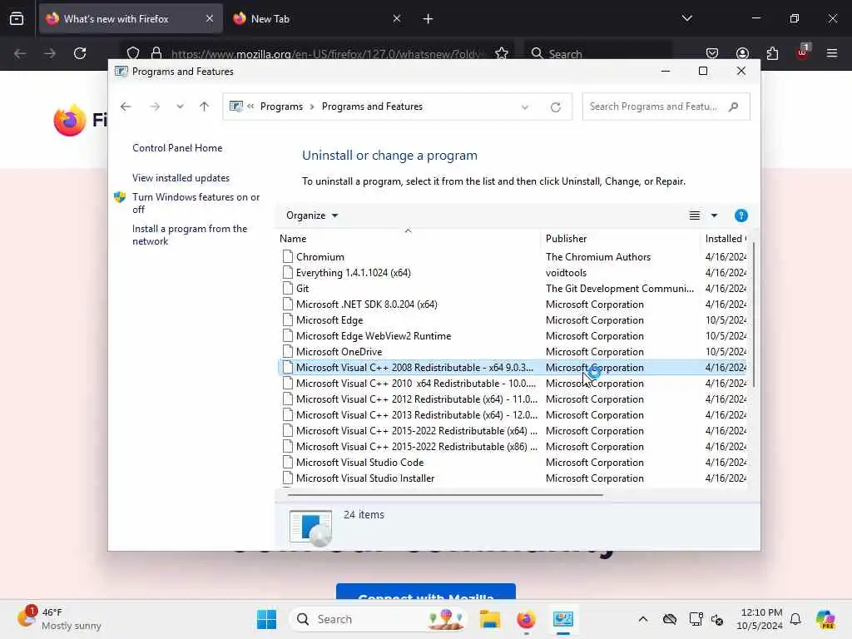Open Firefox application menu (hamburger)
Image resolution: width=852 pixels, height=639 pixels.
pyautogui.click(x=832, y=53)
